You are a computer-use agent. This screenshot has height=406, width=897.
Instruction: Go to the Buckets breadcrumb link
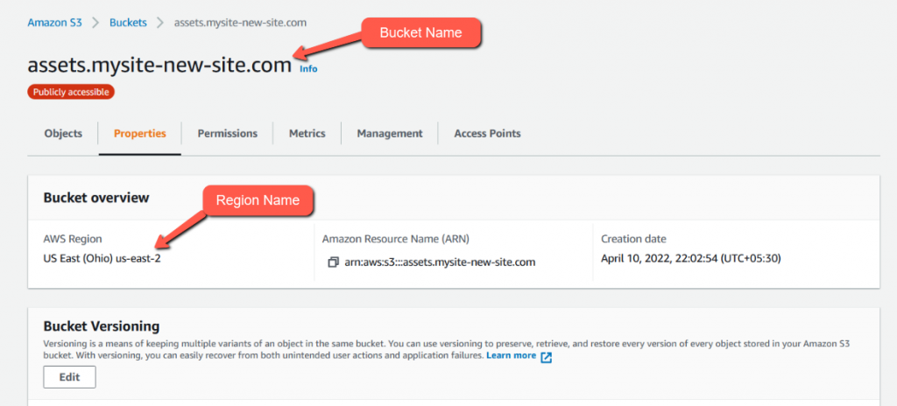(128, 23)
